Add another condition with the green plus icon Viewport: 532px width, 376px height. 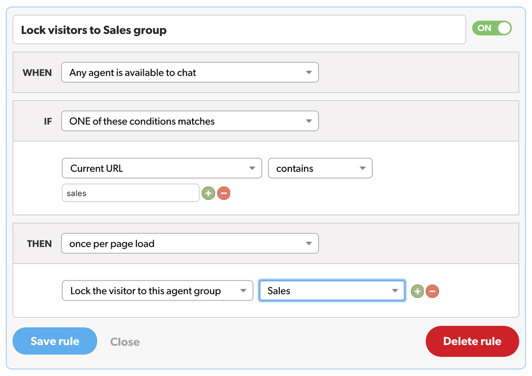pyautogui.click(x=208, y=193)
